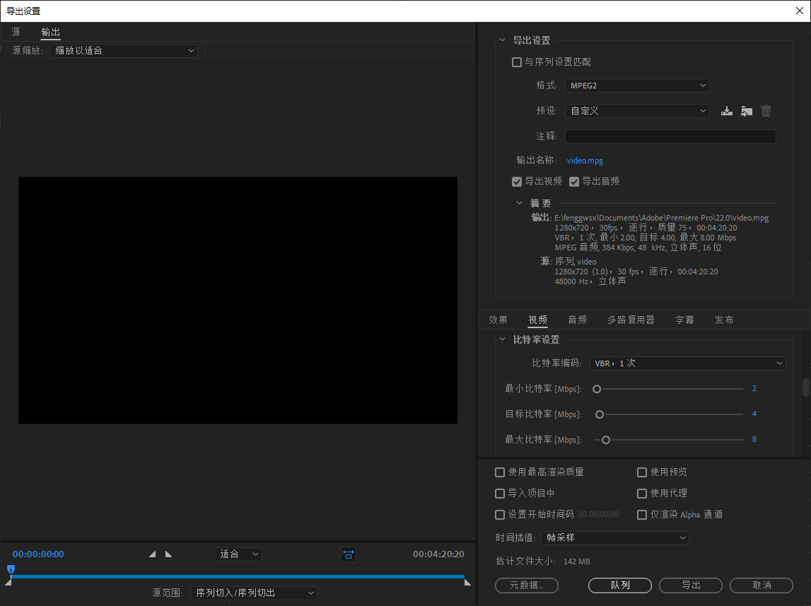The height and width of the screenshot is (606, 811).
Task: Collapse the 导出设置 section chevron
Action: 503,41
